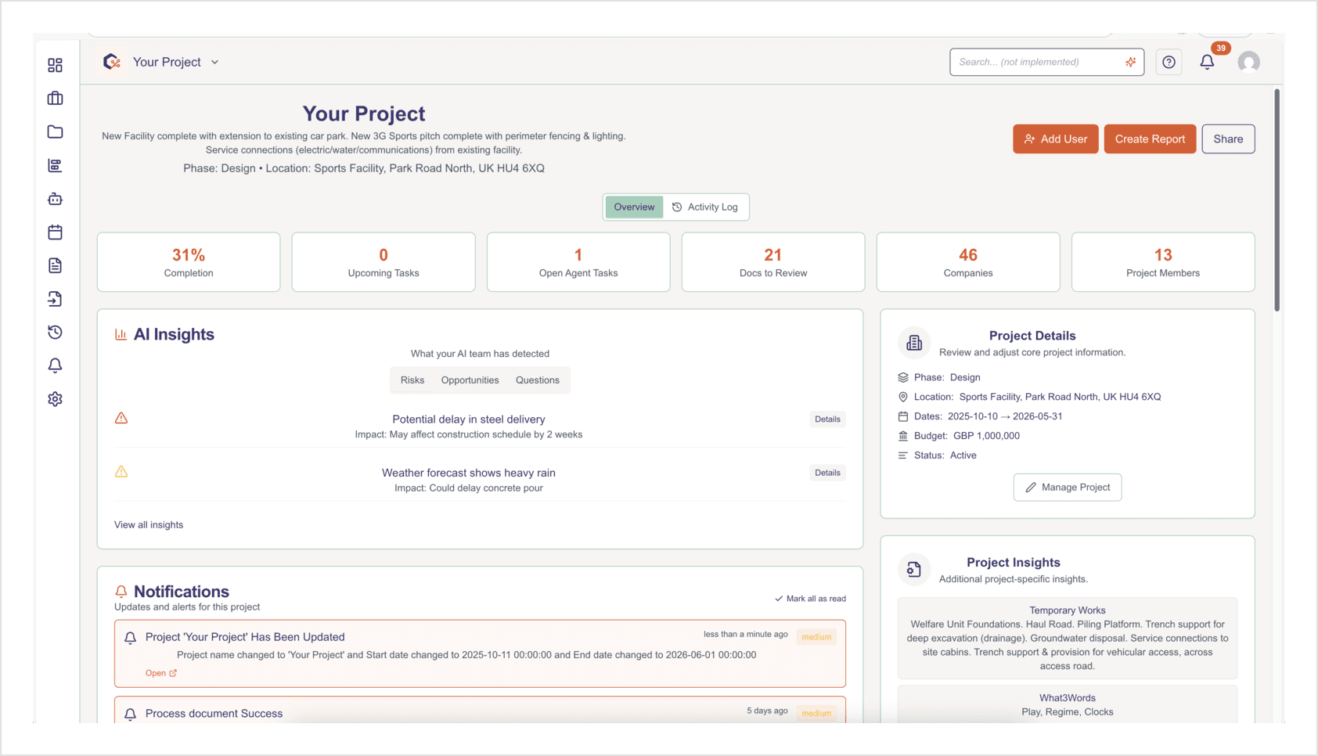Click the 31% Completion stat card
The image size is (1318, 756).
pyautogui.click(x=188, y=261)
